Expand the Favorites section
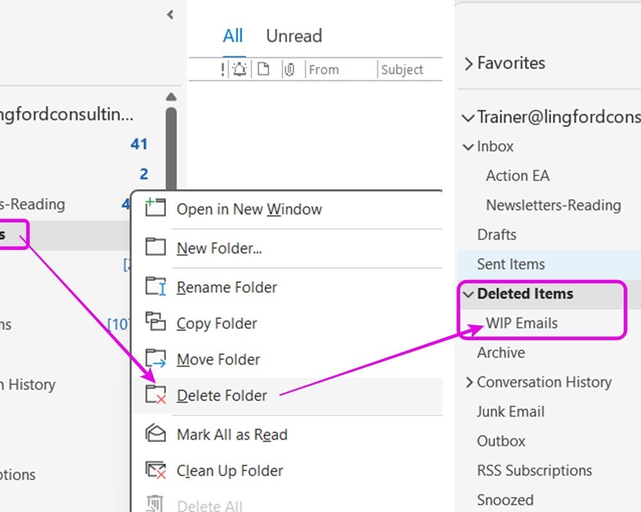Viewport: 641px width, 512px height. click(469, 63)
